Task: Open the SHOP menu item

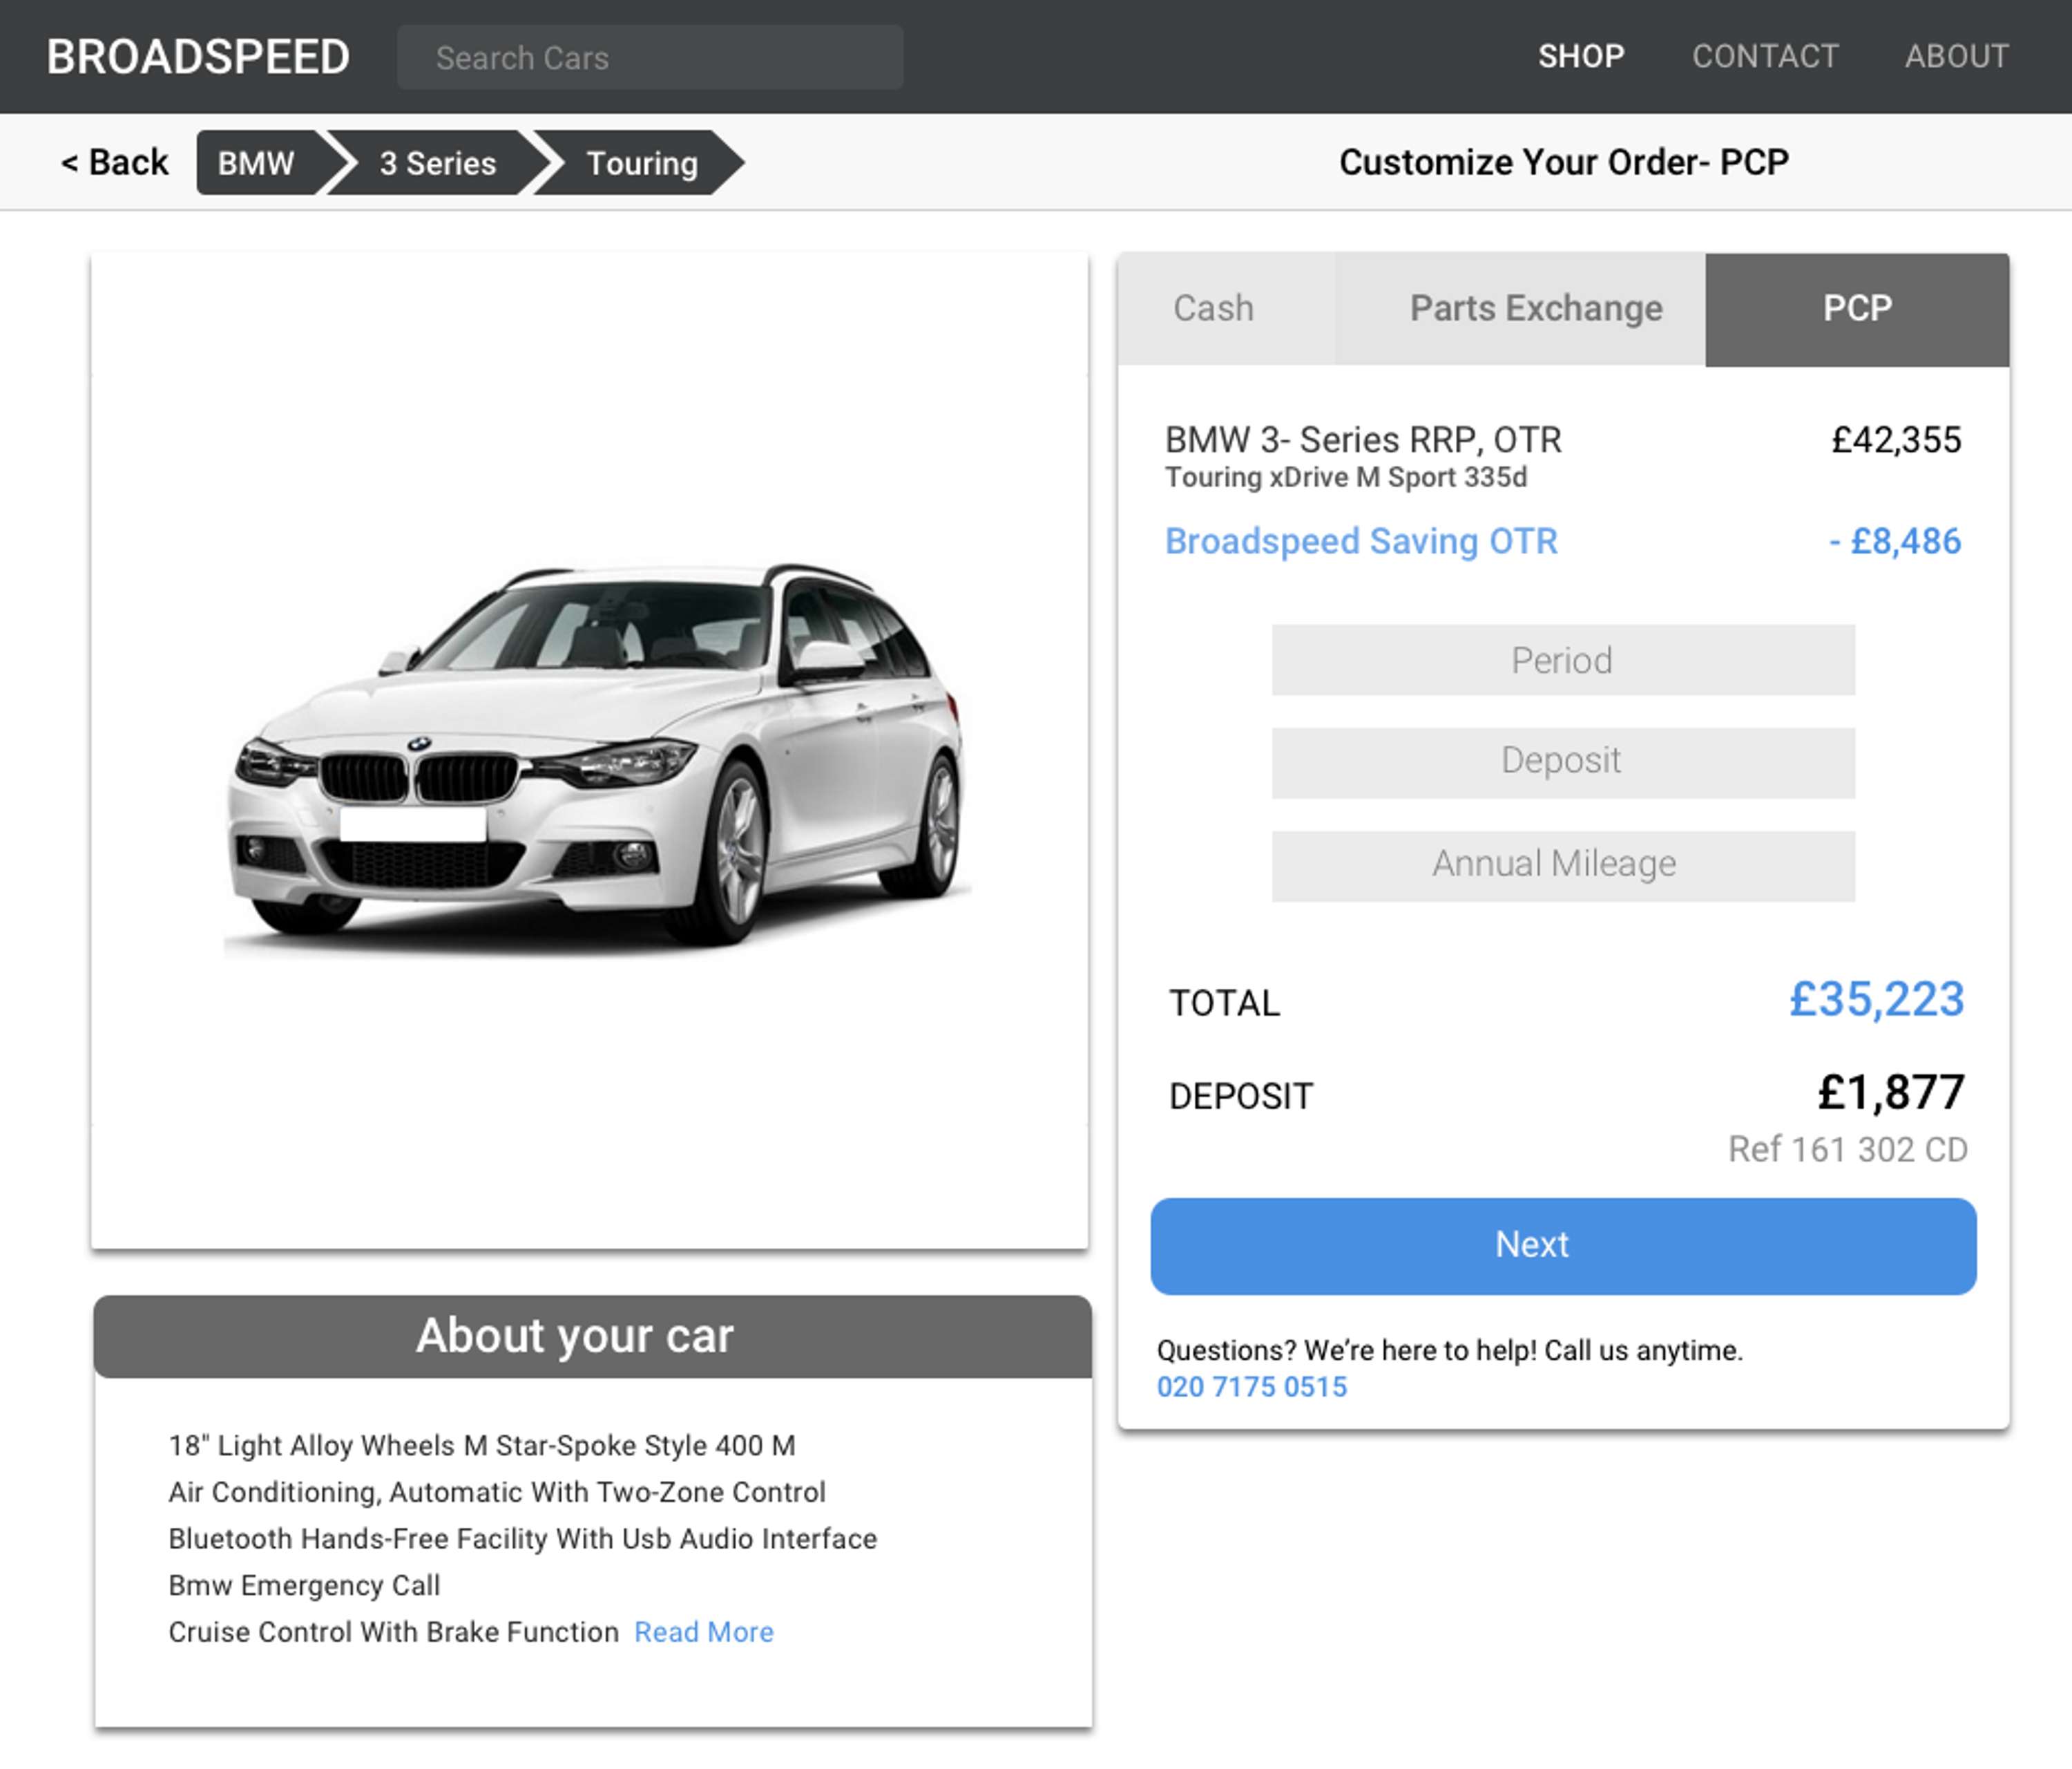Action: [x=1581, y=57]
